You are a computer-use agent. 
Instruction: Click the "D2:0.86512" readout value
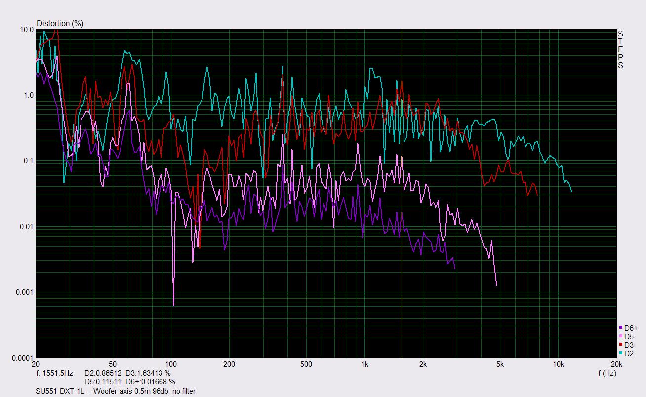(x=103, y=373)
